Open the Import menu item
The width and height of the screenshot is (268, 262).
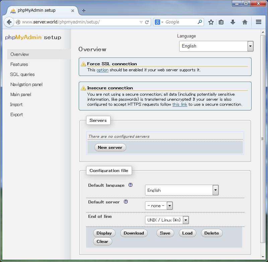coord(16,104)
